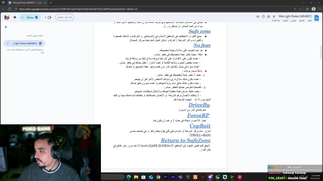Open the browser favorites list
This screenshot has width=323, height=181.
[x=307, y=9]
